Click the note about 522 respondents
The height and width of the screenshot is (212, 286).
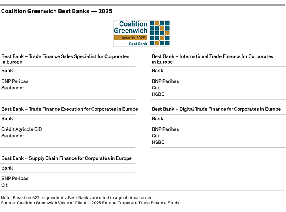pos(77,198)
